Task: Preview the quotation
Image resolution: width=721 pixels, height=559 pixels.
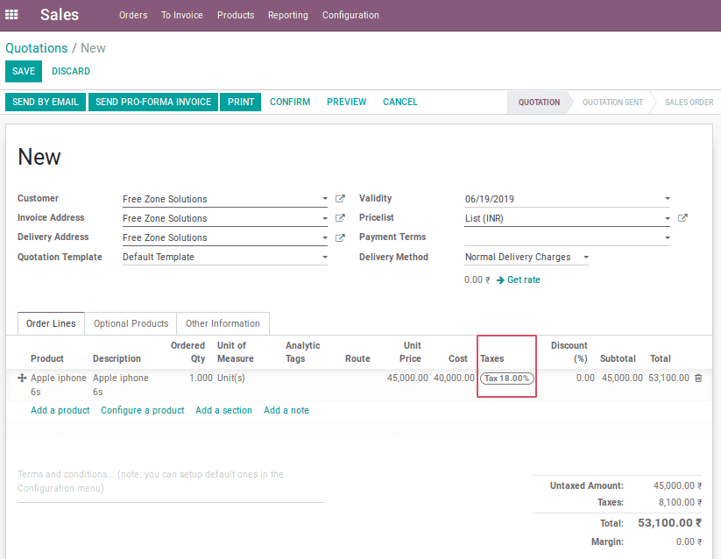Action: point(347,102)
